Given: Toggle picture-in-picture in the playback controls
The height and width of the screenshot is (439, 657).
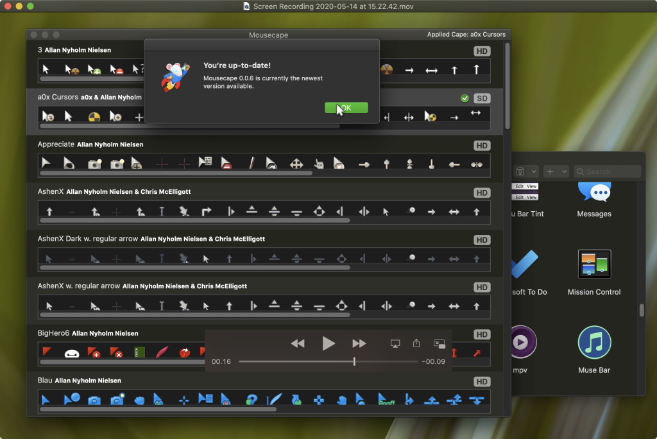Looking at the screenshot, I should pos(439,344).
